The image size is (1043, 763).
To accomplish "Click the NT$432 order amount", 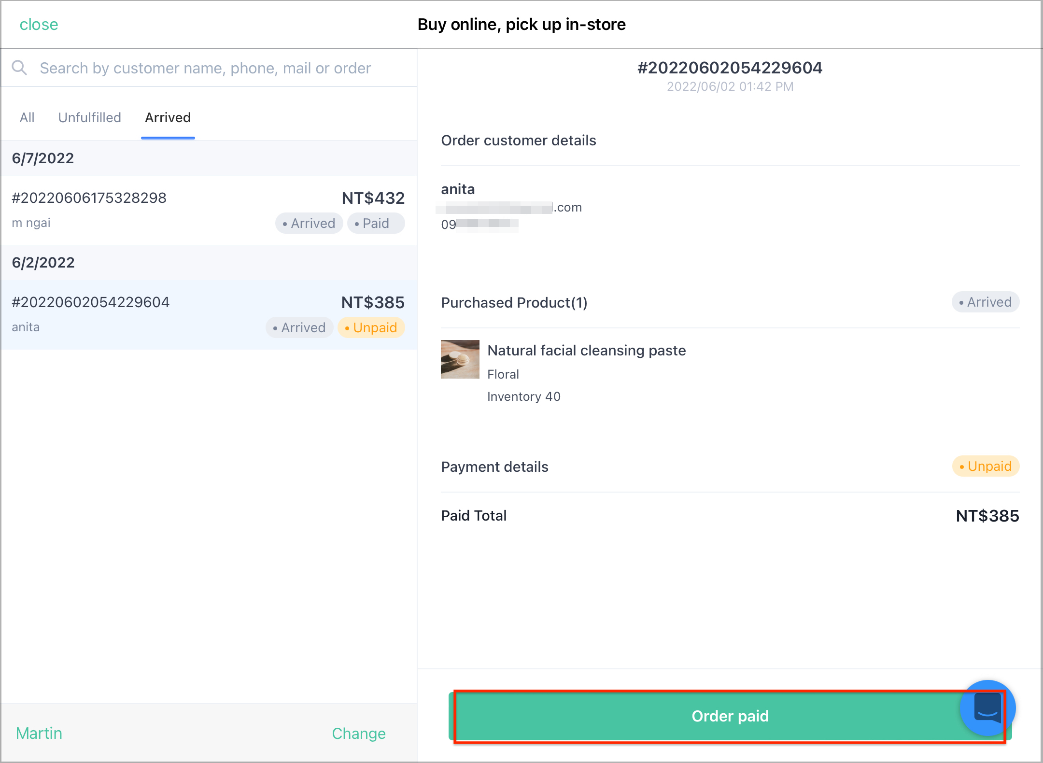I will pyautogui.click(x=373, y=198).
